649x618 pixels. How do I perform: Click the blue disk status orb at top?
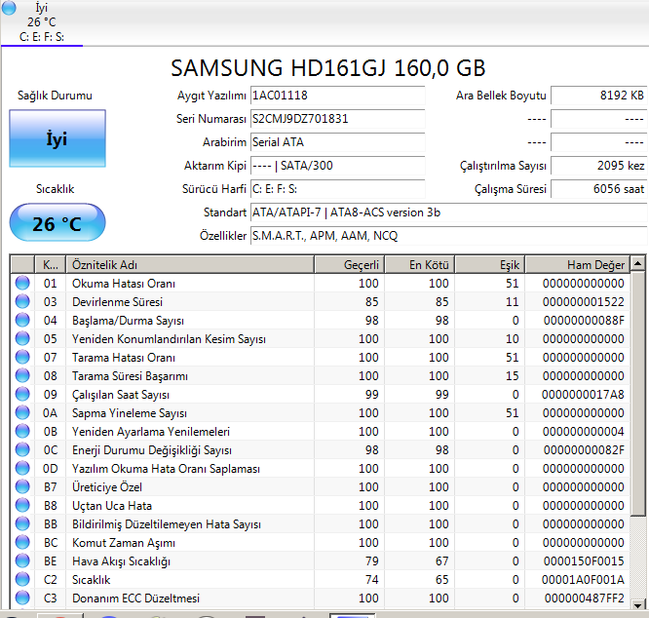(x=9, y=8)
